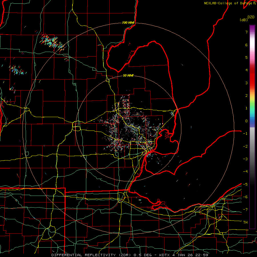Screen dimensions: 257x257
Task: Click the [dB] unit label
Action: 244,20
